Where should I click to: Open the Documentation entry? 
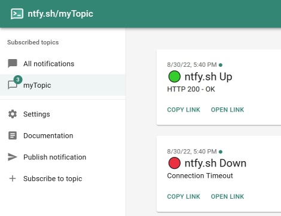click(63, 135)
